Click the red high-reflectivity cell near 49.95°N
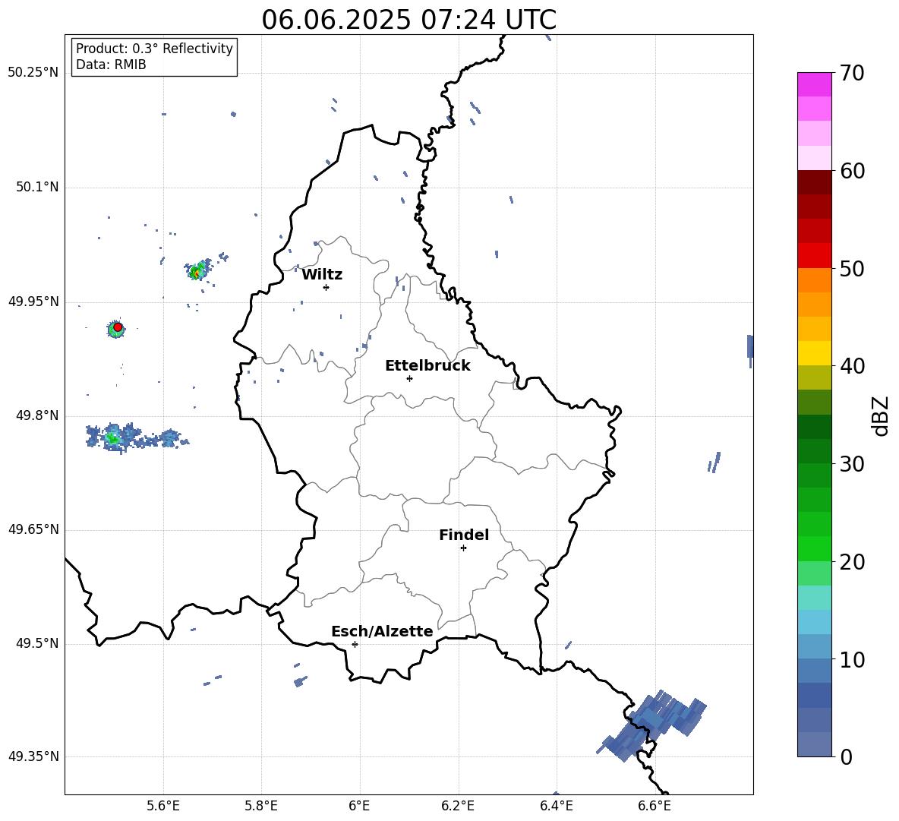Viewport: 899px width, 821px height. coord(118,327)
